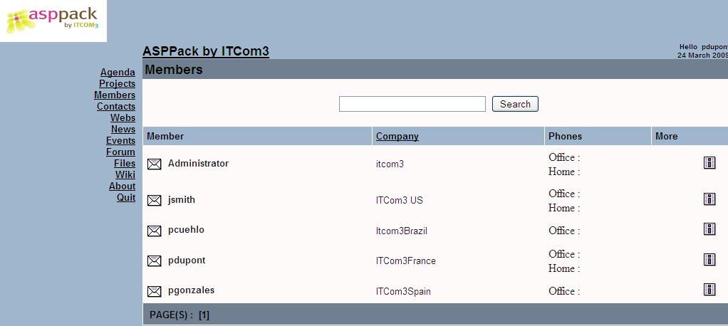This screenshot has width=728, height=326.
Task: Open the More details icon for pcuehlo
Action: (709, 229)
